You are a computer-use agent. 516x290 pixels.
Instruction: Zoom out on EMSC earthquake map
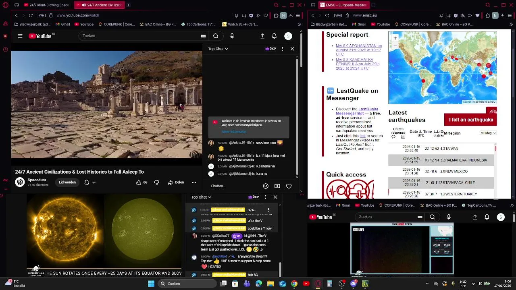(x=395, y=45)
